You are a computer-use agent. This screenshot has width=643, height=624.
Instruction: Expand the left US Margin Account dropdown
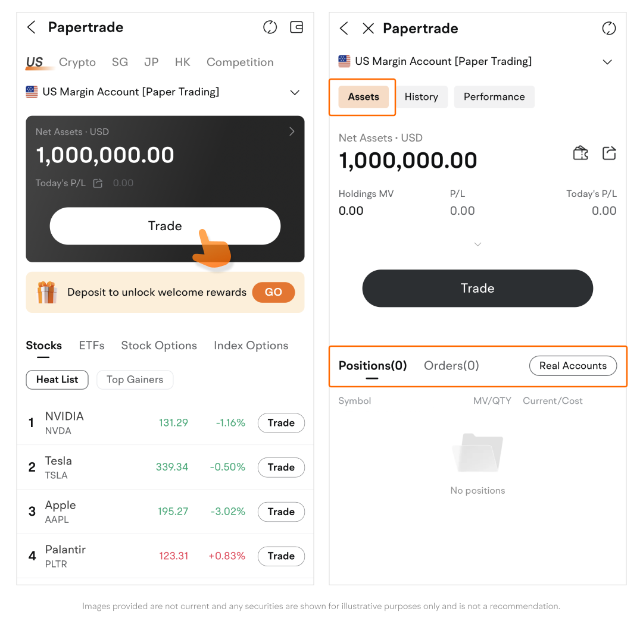(294, 93)
